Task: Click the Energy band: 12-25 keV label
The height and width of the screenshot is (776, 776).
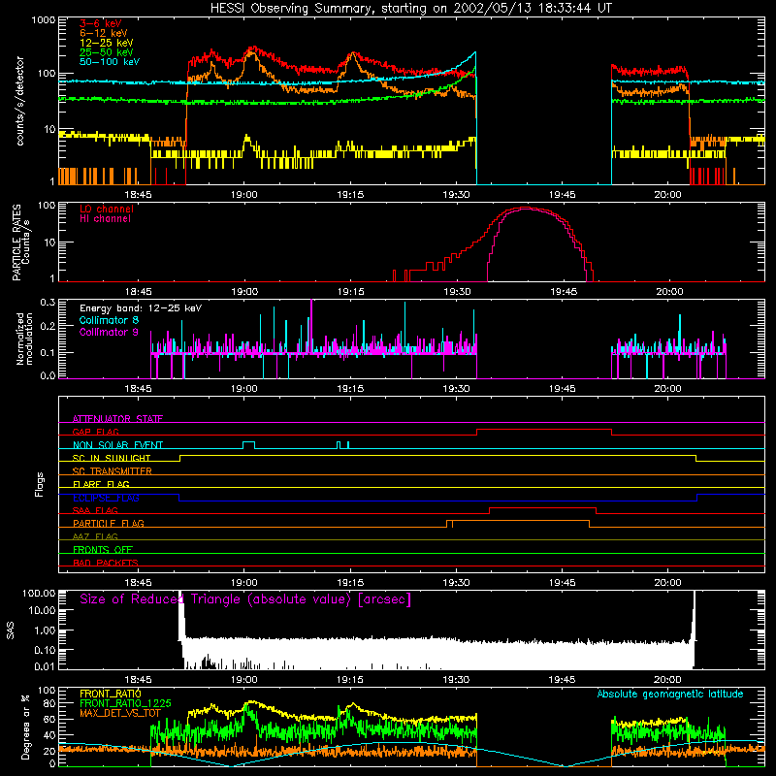Action: (x=141, y=308)
